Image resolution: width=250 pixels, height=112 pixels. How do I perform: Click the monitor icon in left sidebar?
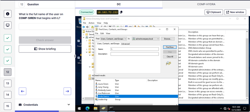pyautogui.click(x=8, y=25)
